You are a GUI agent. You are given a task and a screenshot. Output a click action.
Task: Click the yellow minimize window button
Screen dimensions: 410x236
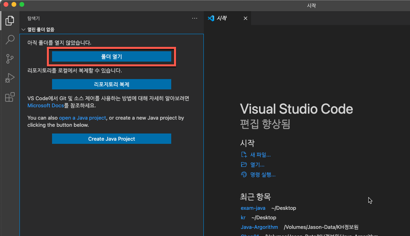coord(14,4)
